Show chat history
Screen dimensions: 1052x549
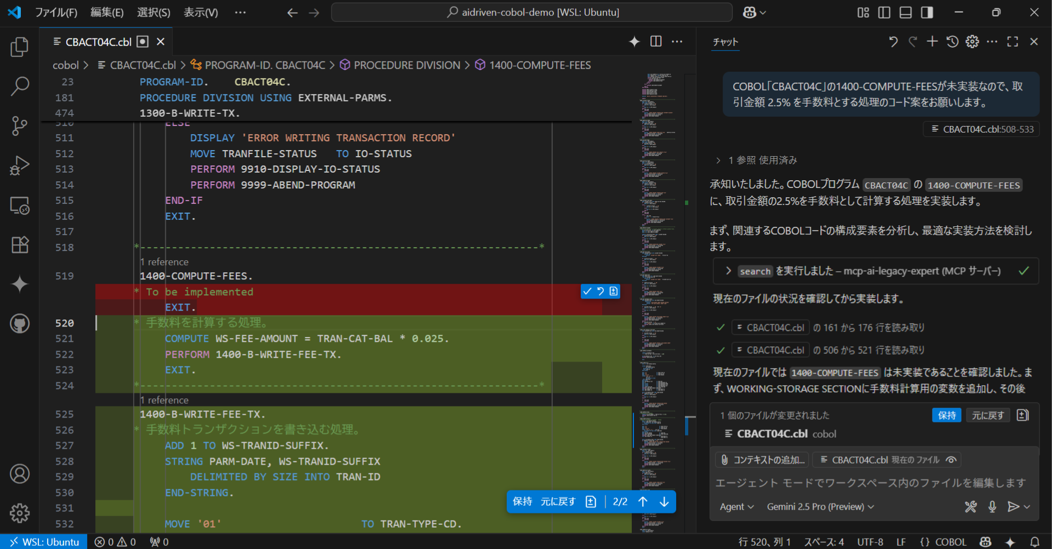pyautogui.click(x=952, y=42)
